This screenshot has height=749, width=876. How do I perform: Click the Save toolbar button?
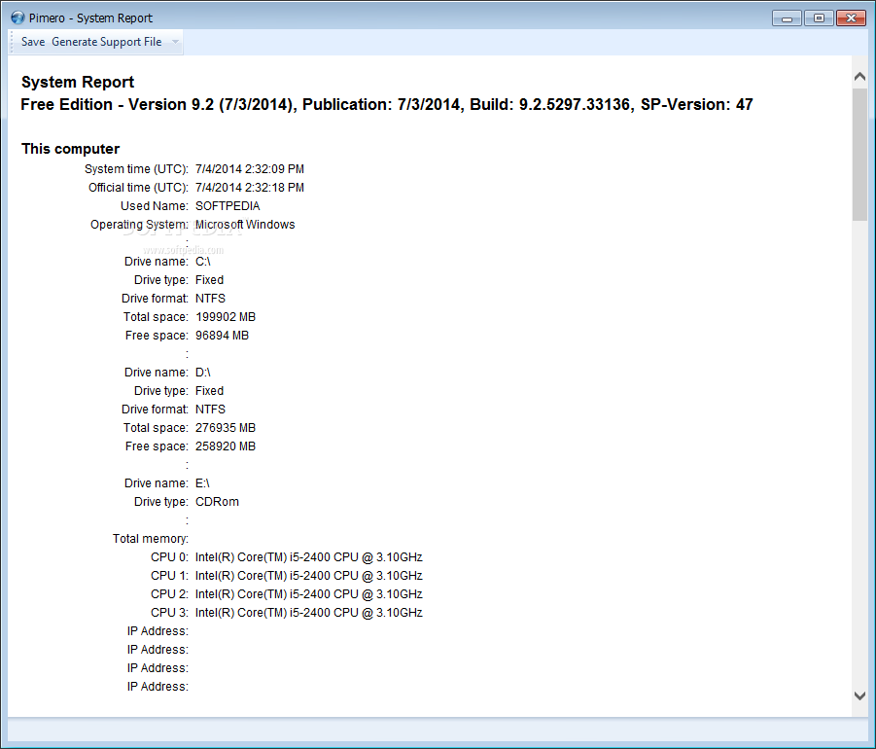[x=33, y=42]
